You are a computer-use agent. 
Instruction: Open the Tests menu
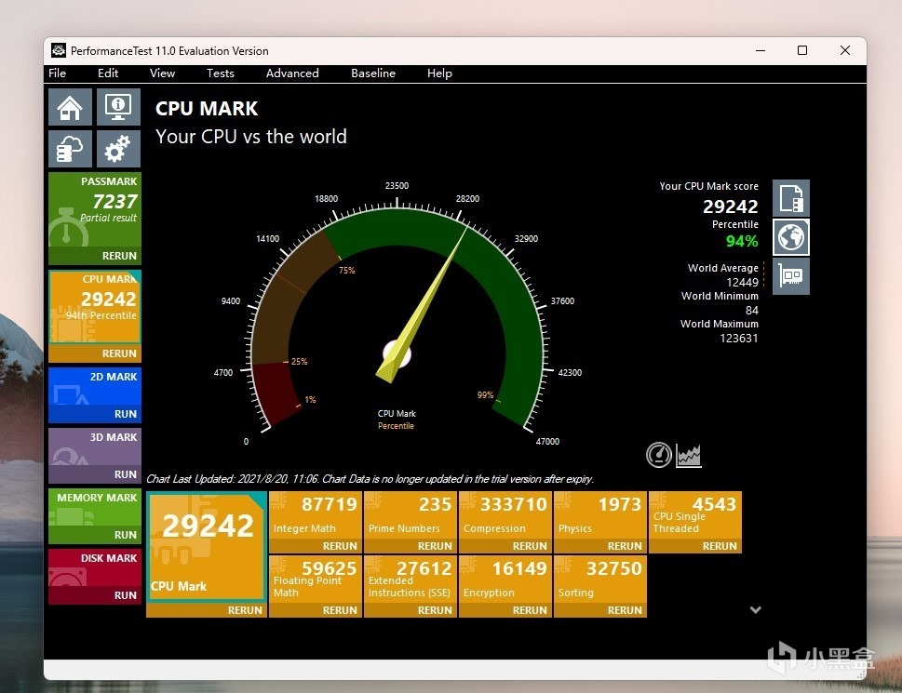click(x=221, y=73)
